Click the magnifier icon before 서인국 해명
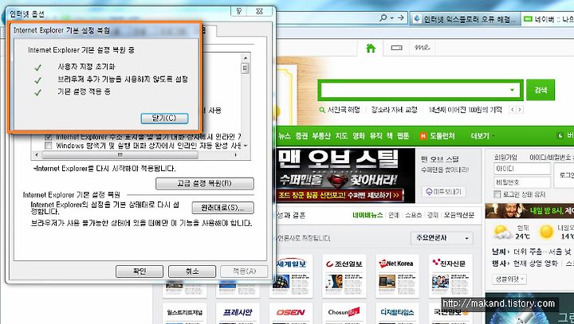This screenshot has height=324, width=574. [322, 110]
